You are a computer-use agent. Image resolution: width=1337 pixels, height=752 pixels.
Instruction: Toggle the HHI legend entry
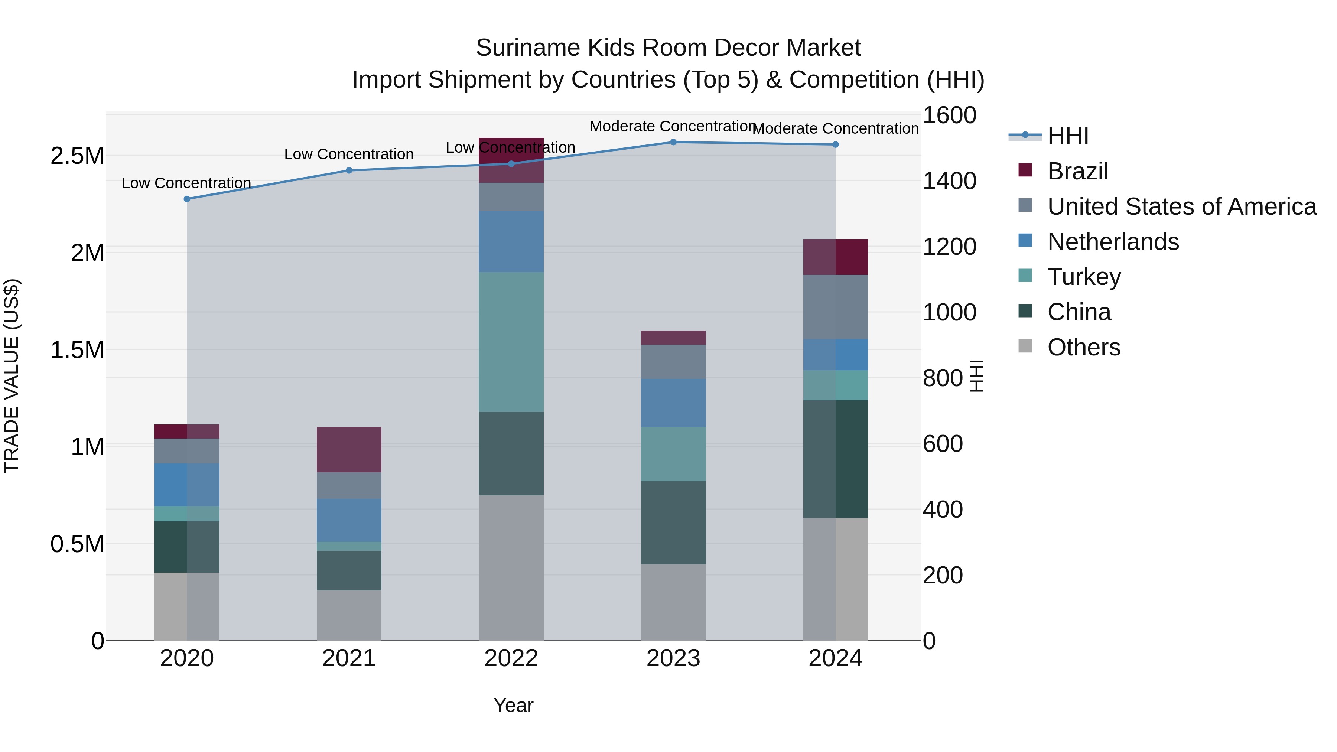[1048, 136]
